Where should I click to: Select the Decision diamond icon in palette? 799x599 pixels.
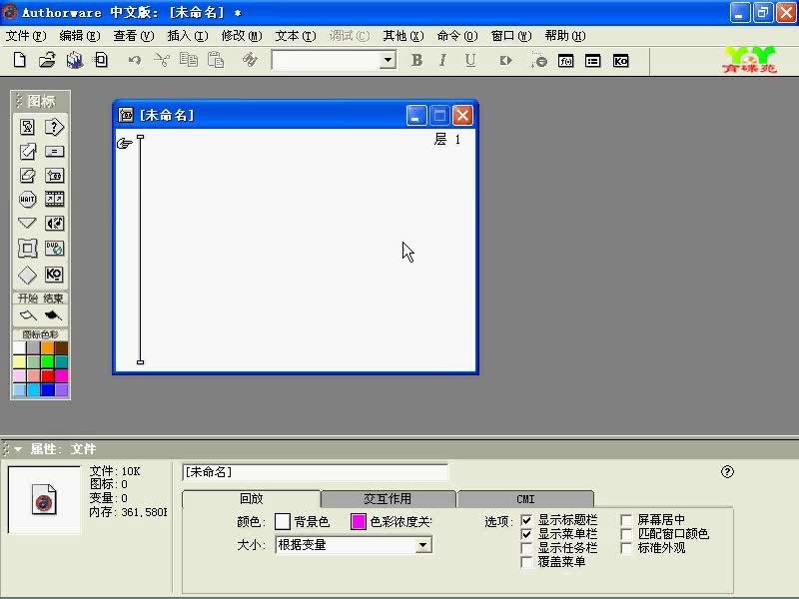[x=28, y=276]
